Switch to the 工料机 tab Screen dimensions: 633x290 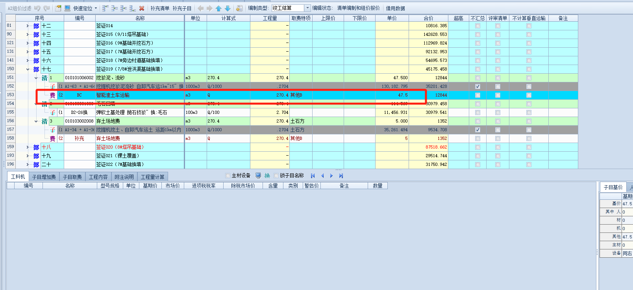18,177
